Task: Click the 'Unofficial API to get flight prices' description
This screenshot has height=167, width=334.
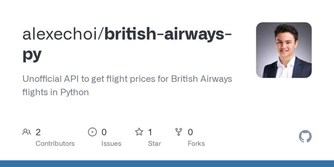Action: click(x=127, y=79)
